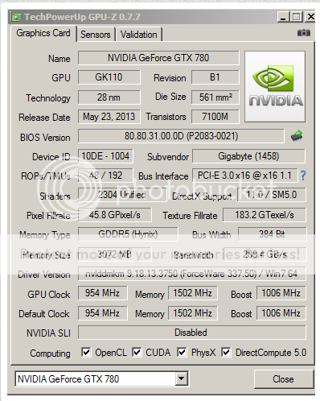This screenshot has height=401, width=320.
Task: Click the Release Date label
Action: pyautogui.click(x=44, y=118)
